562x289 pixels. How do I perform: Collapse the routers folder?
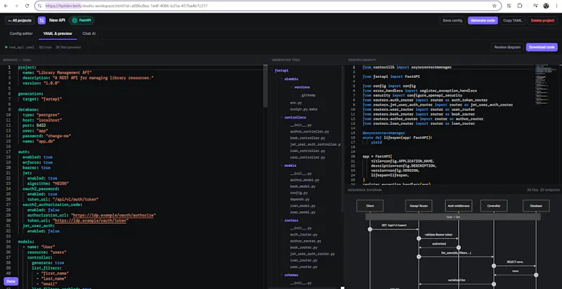pyautogui.click(x=291, y=221)
